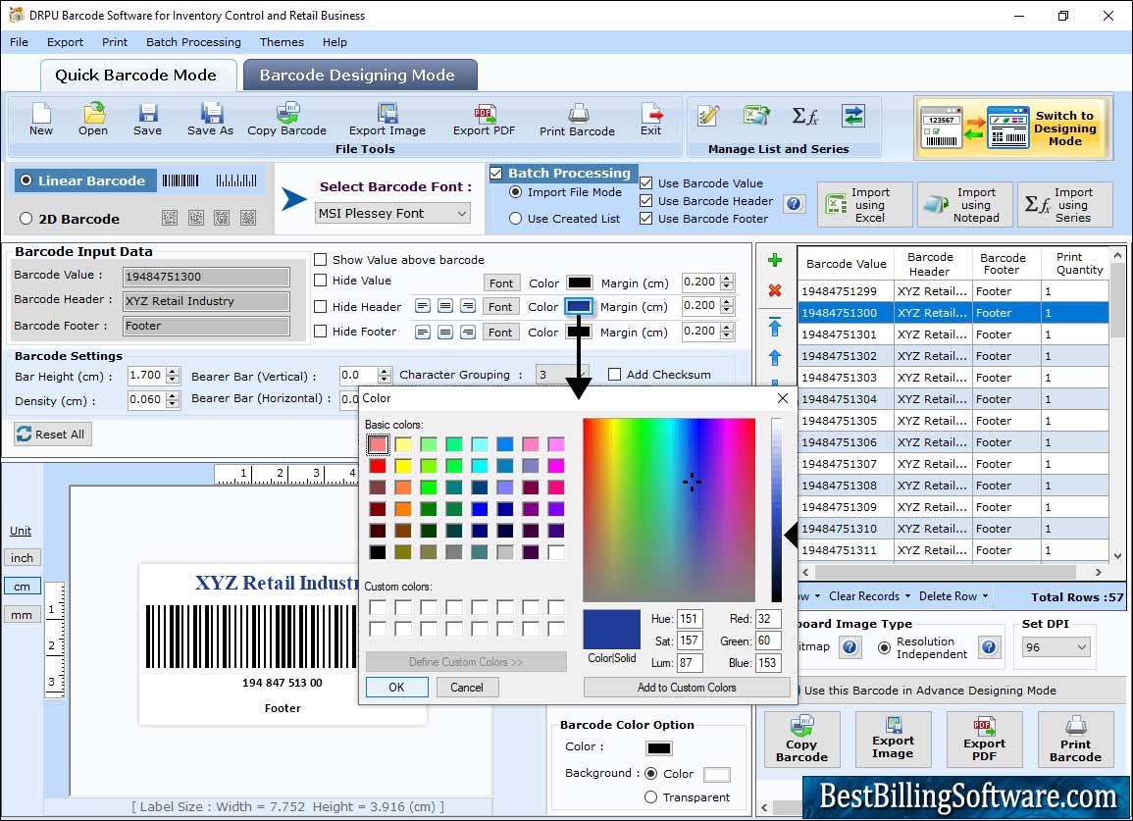The image size is (1133, 821).
Task: Open help icon beside Use Barcode Header
Action: pyautogui.click(x=795, y=204)
